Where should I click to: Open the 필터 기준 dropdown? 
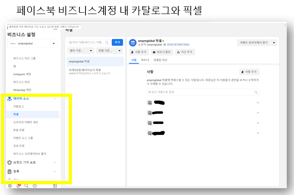click(81, 51)
